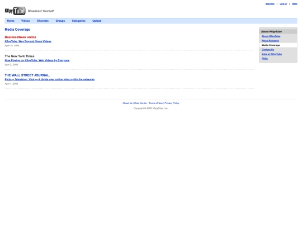Click the 'About K0pyTube' sidebar header

271,31
